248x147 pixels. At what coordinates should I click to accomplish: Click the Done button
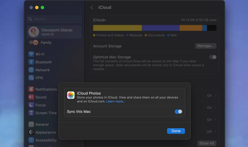(176, 131)
